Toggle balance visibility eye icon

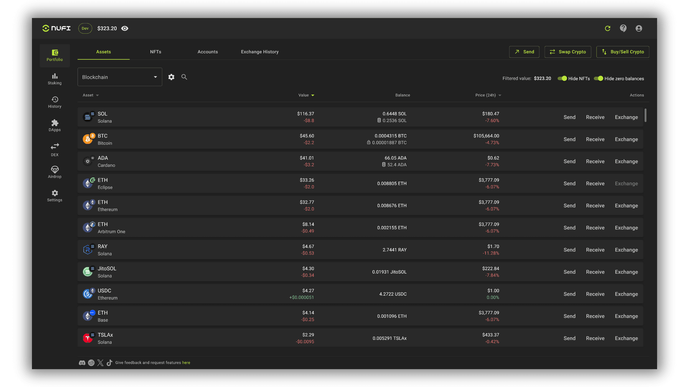pyautogui.click(x=125, y=28)
